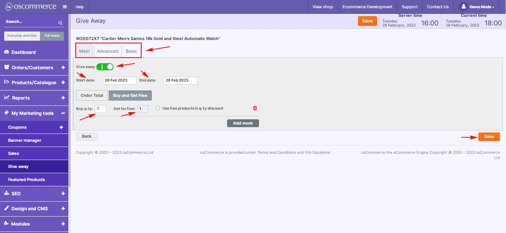Click the SEO sitemap icon
Image resolution: width=506 pixels, height=233 pixels.
click(x=6, y=193)
